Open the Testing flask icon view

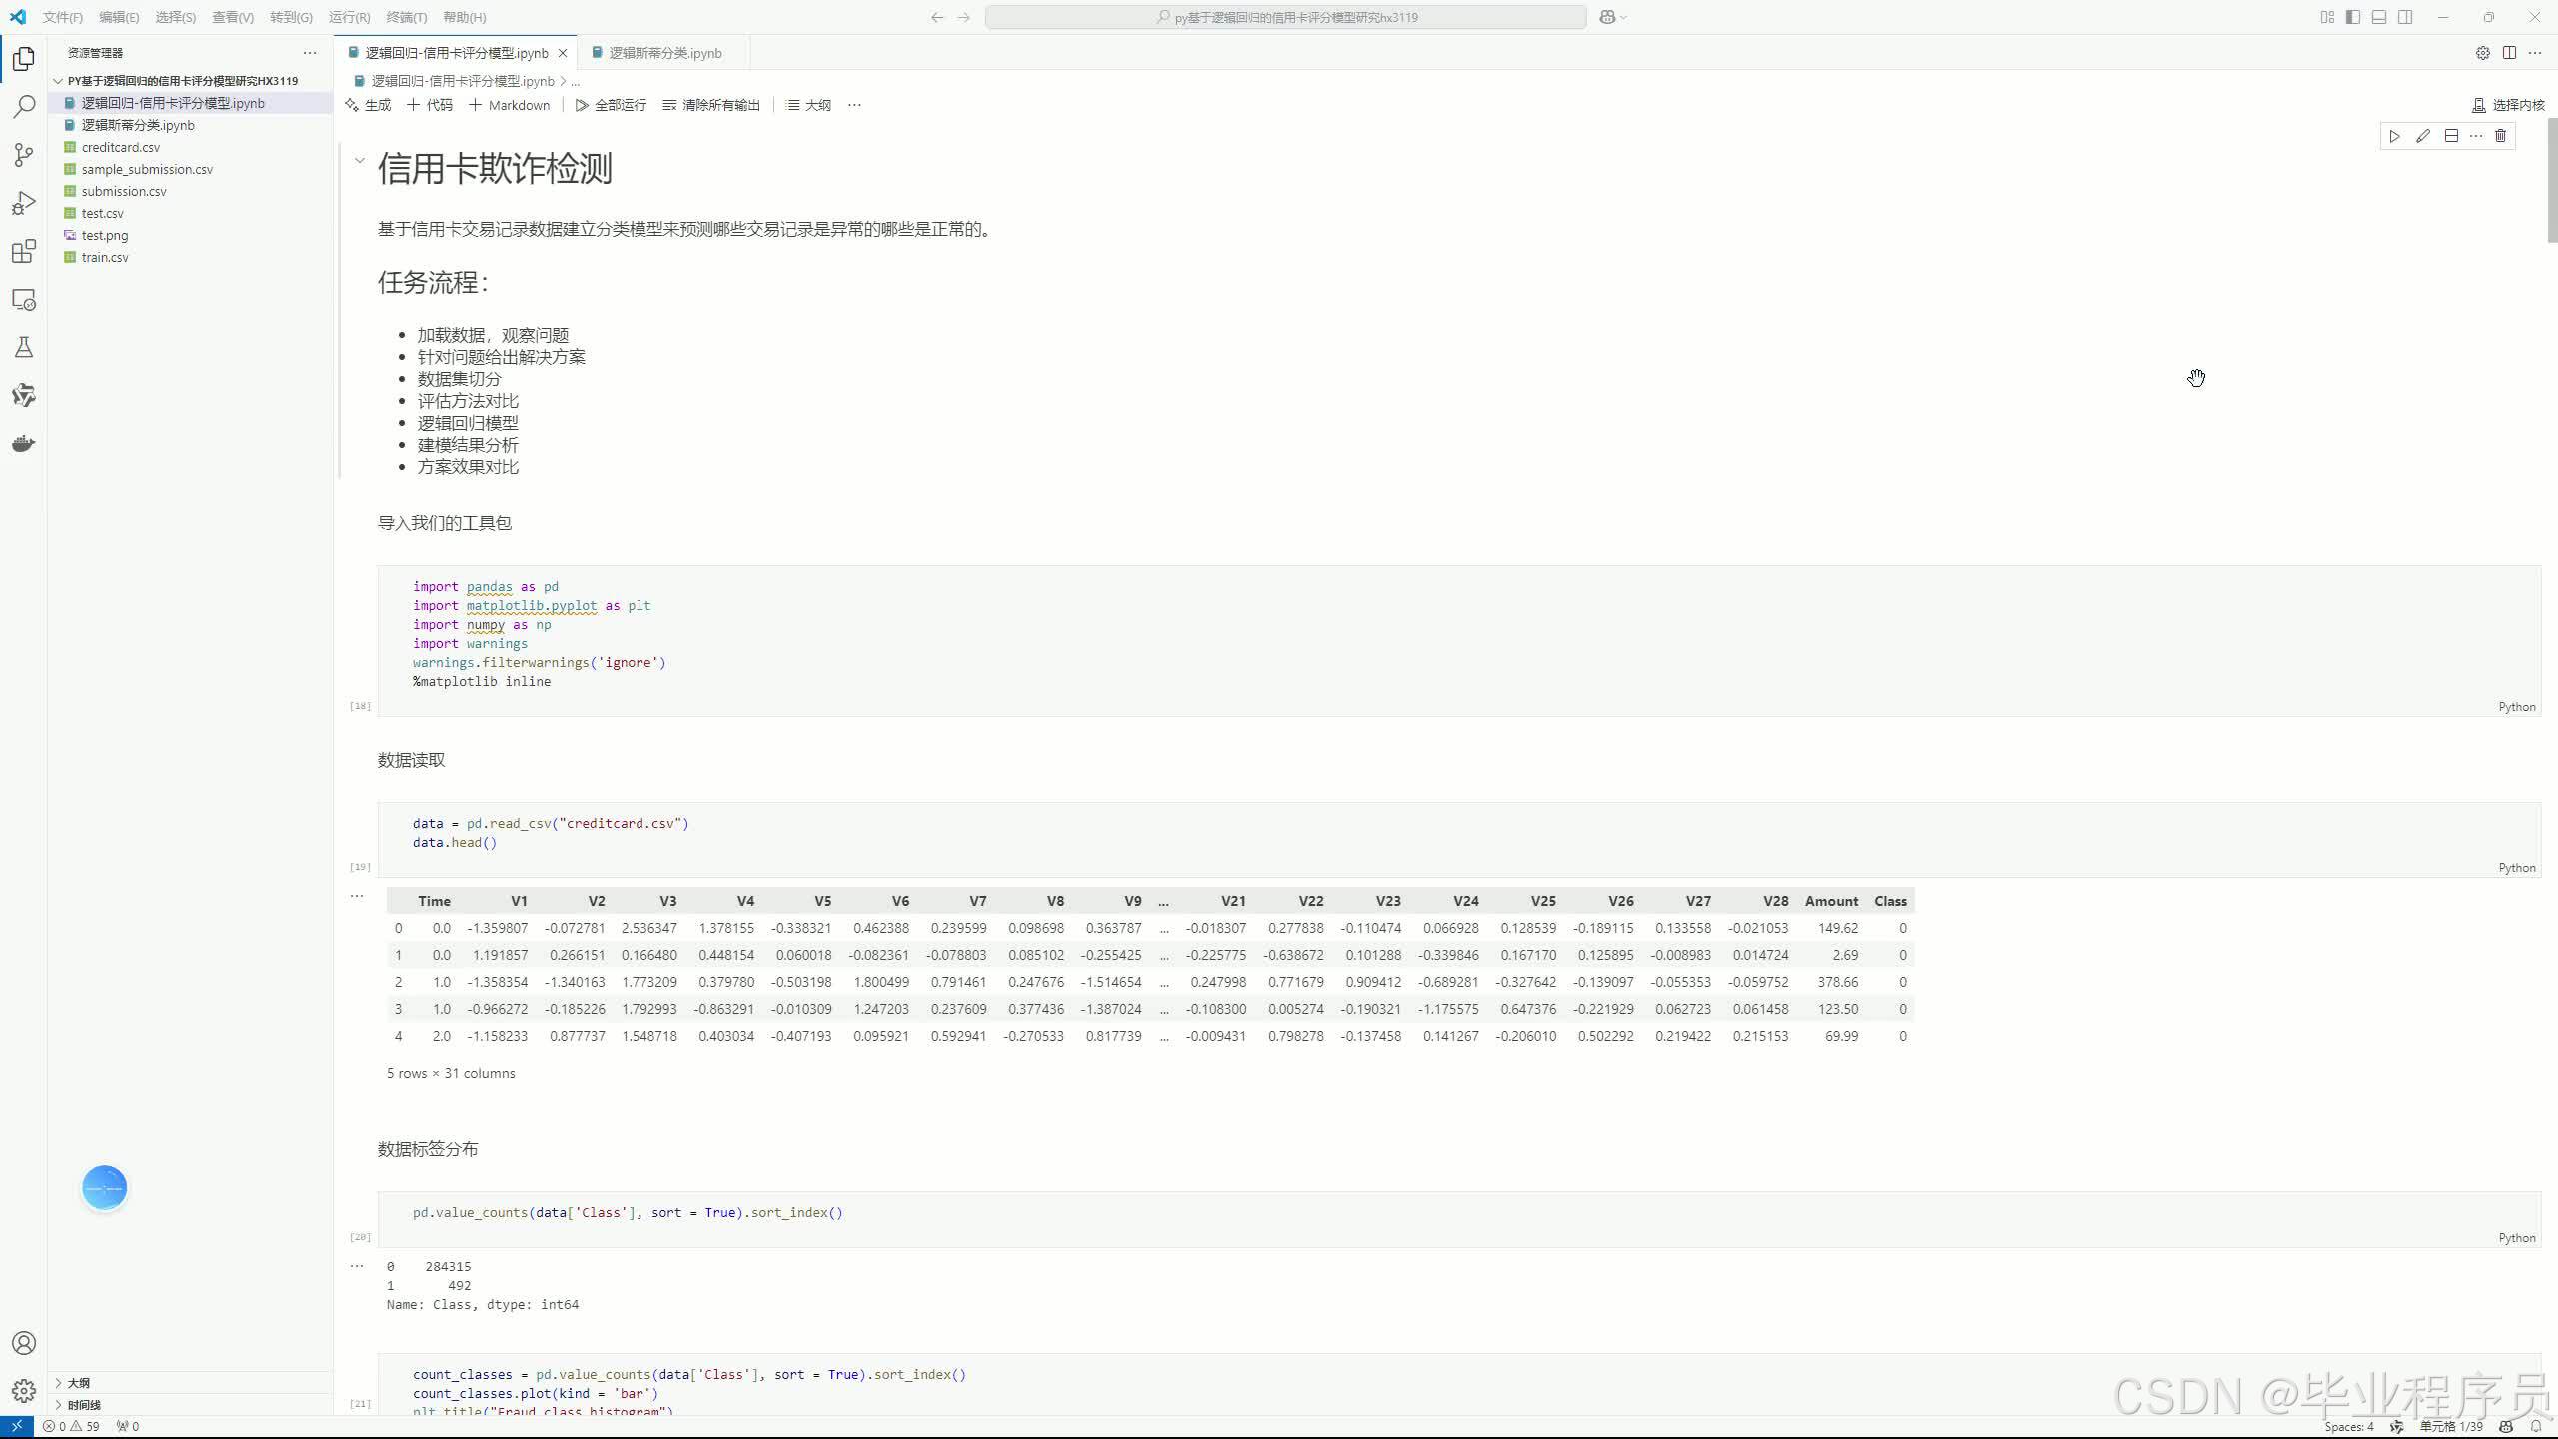coord(24,348)
